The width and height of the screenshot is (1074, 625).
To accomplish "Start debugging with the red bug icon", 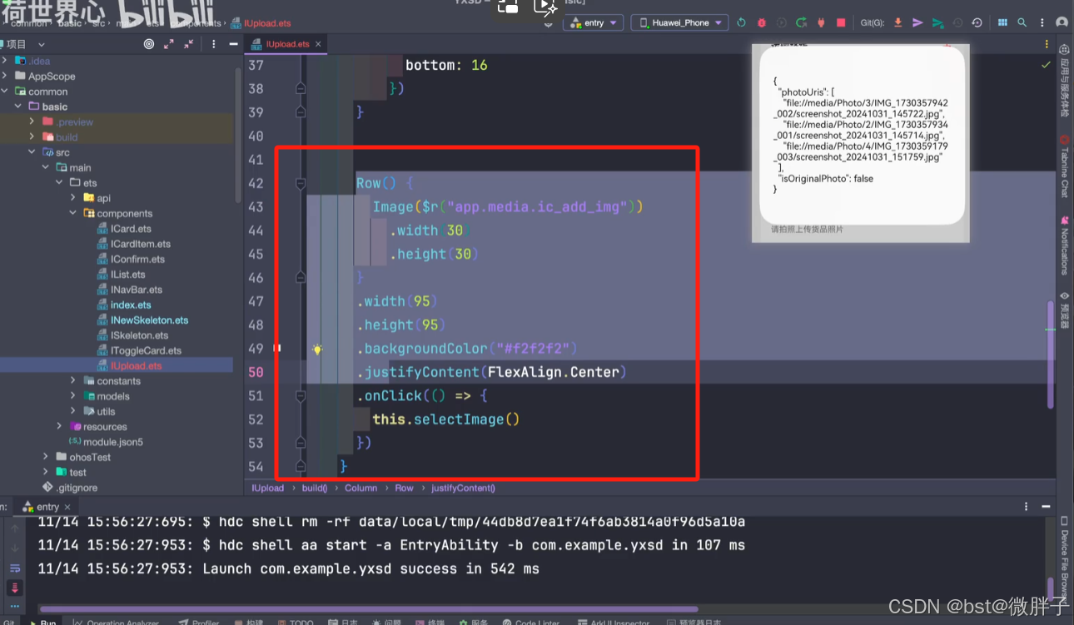I will pyautogui.click(x=761, y=22).
